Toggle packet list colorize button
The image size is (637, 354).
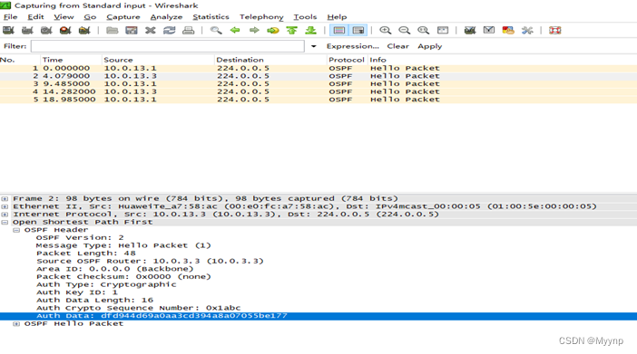point(339,31)
